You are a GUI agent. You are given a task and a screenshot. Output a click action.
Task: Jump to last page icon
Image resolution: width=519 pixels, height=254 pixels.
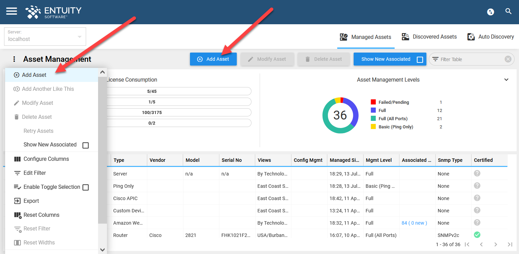pyautogui.click(x=510, y=244)
